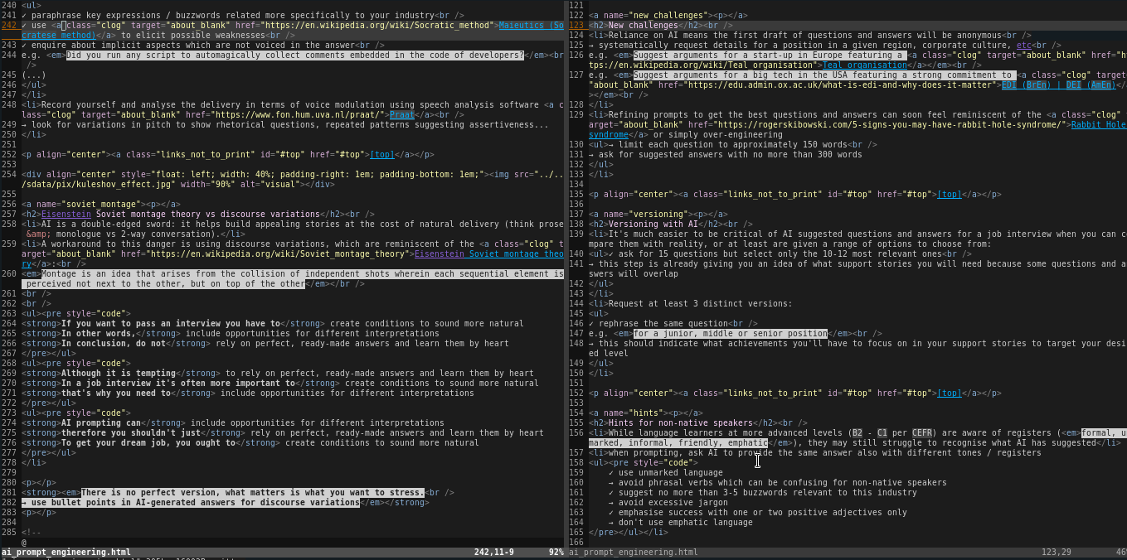Click the Praat link text on line 248
Viewport: 1127px width, 560px height.
(x=402, y=115)
